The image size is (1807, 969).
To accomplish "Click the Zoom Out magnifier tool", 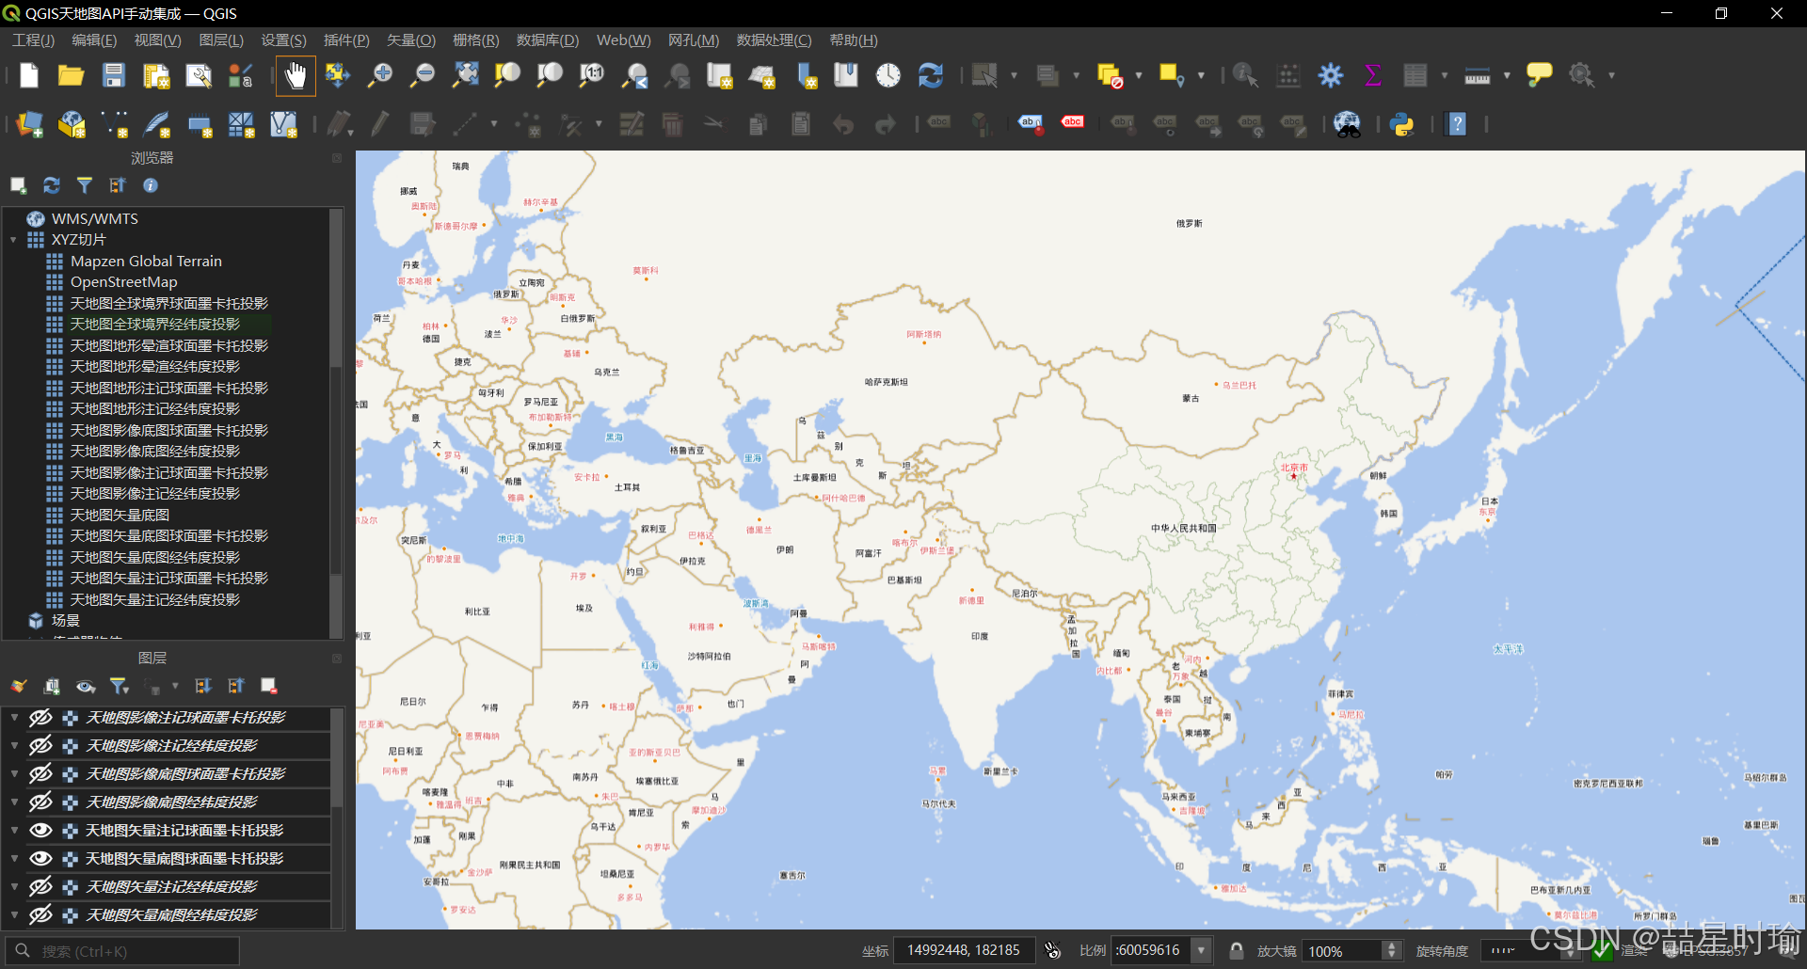I will click(x=423, y=75).
